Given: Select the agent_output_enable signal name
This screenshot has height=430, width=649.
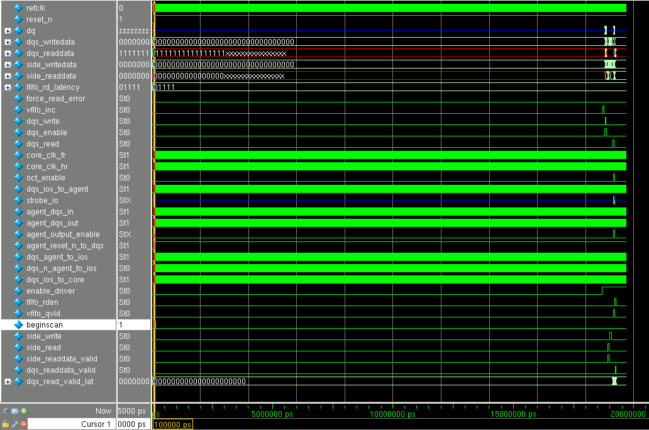Looking at the screenshot, I should pyautogui.click(x=63, y=234).
